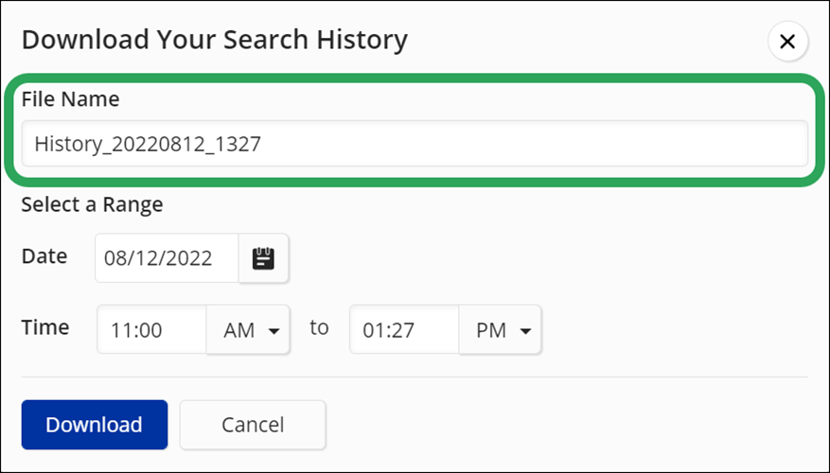Click the "Select a Range" heading
This screenshot has height=473, width=830.
pos(92,204)
